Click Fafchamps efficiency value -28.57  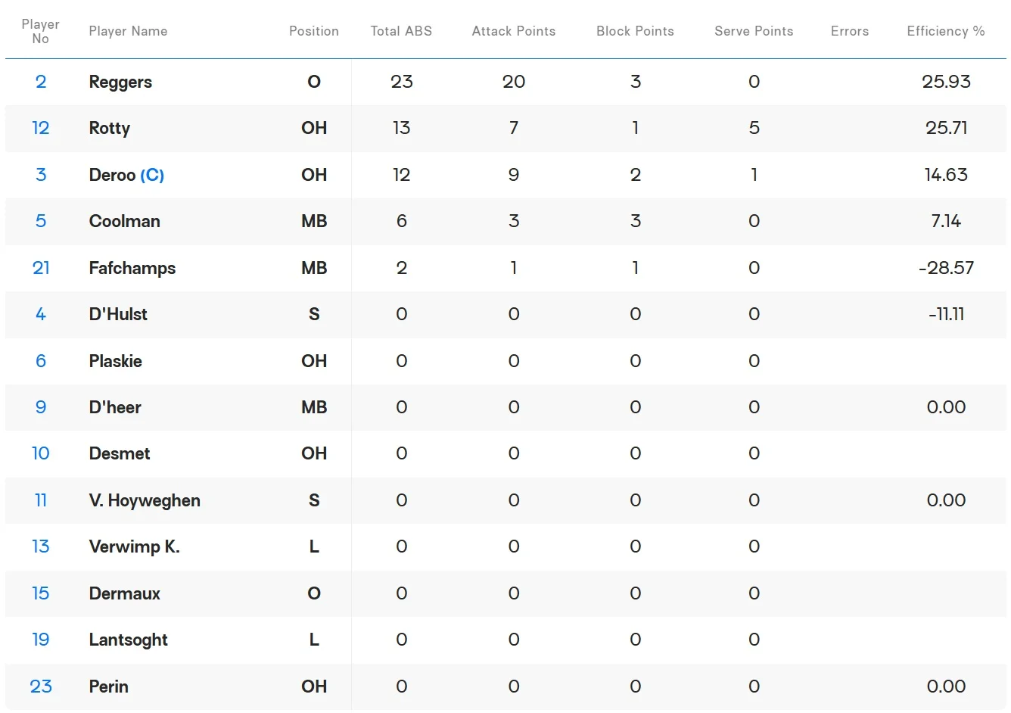[x=946, y=268]
